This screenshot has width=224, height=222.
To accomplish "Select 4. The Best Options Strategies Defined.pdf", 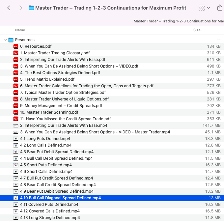I will [60, 73].
